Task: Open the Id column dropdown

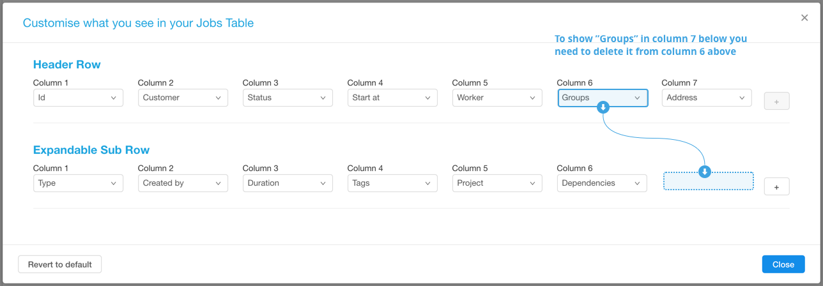Action: click(x=78, y=98)
